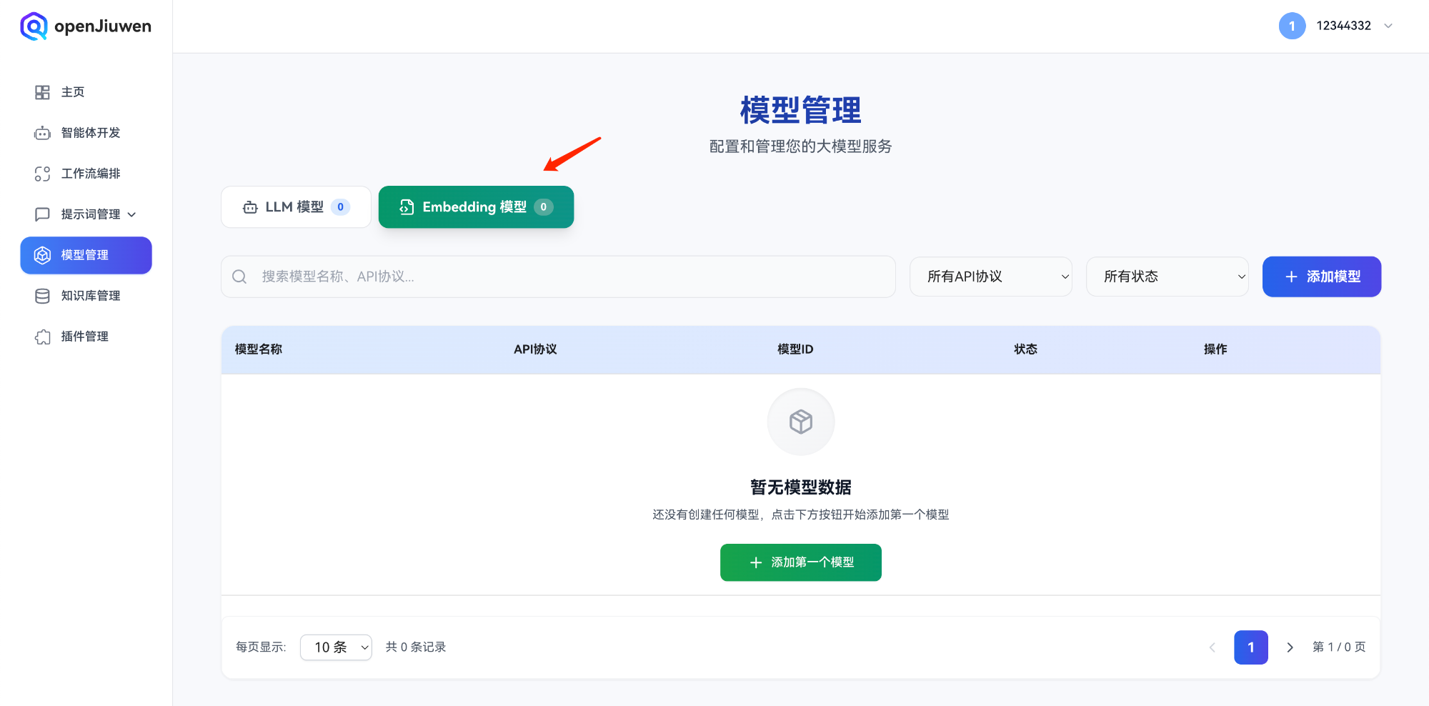Click the Embedding 模型 count badge
The image size is (1429, 706).
(x=544, y=207)
